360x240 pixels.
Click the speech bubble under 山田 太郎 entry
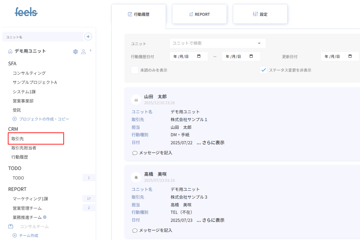click(x=135, y=153)
